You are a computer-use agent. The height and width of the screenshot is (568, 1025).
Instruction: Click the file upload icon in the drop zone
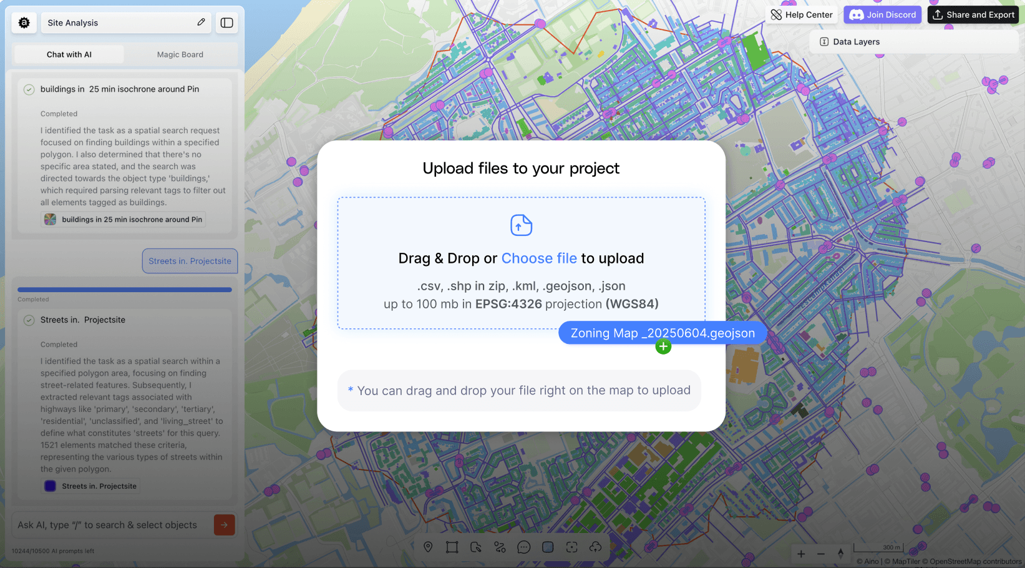[x=521, y=225]
